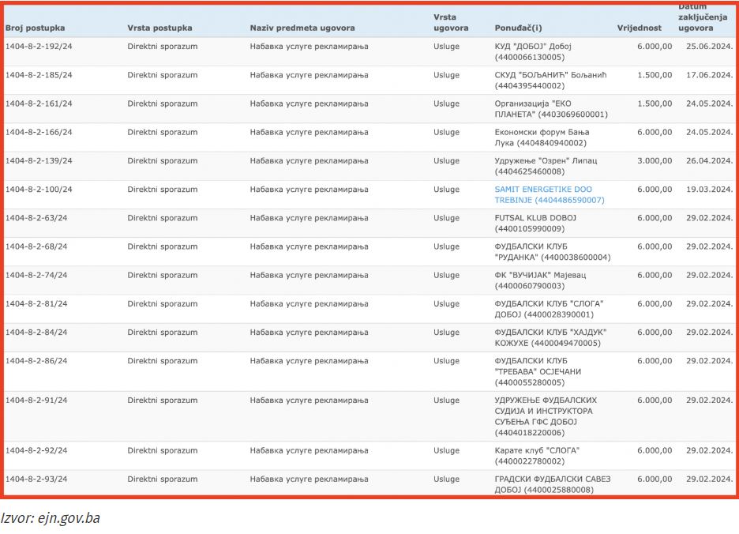Click the Naziv predmeta ugovora column header
This screenshot has width=739, height=534.
[302, 28]
